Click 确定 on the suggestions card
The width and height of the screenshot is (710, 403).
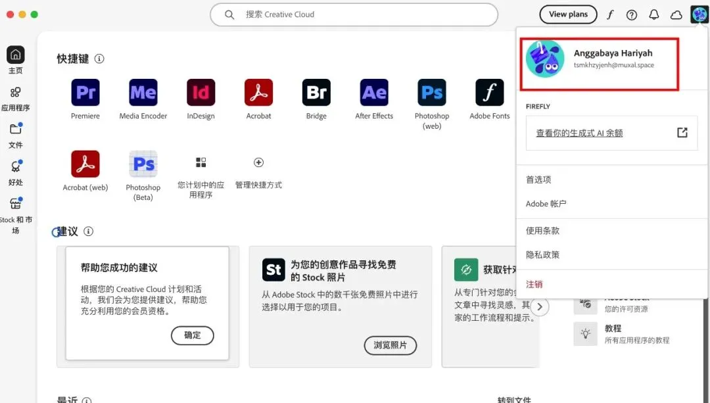(193, 335)
